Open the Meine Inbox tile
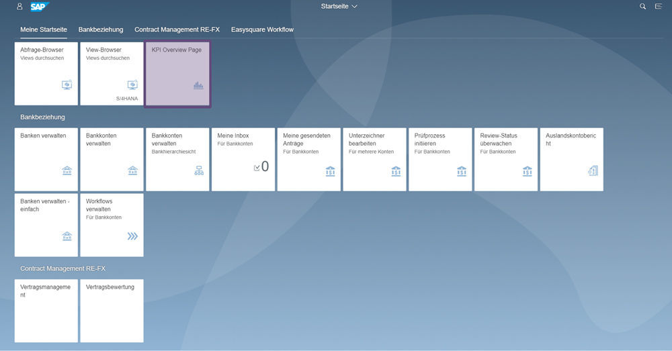The image size is (672, 351). (x=243, y=159)
